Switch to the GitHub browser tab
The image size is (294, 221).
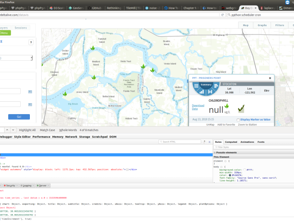tap(95, 8)
